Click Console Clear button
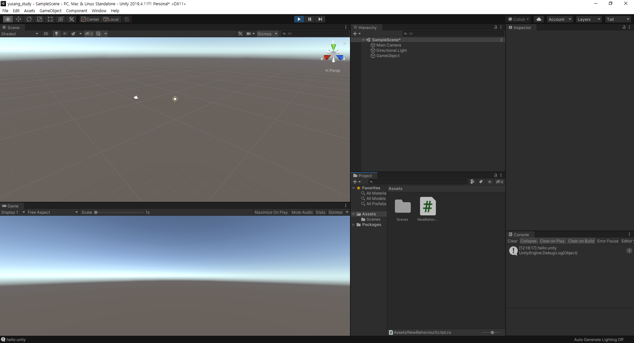Screen dimensions: 634x343 click(x=512, y=241)
